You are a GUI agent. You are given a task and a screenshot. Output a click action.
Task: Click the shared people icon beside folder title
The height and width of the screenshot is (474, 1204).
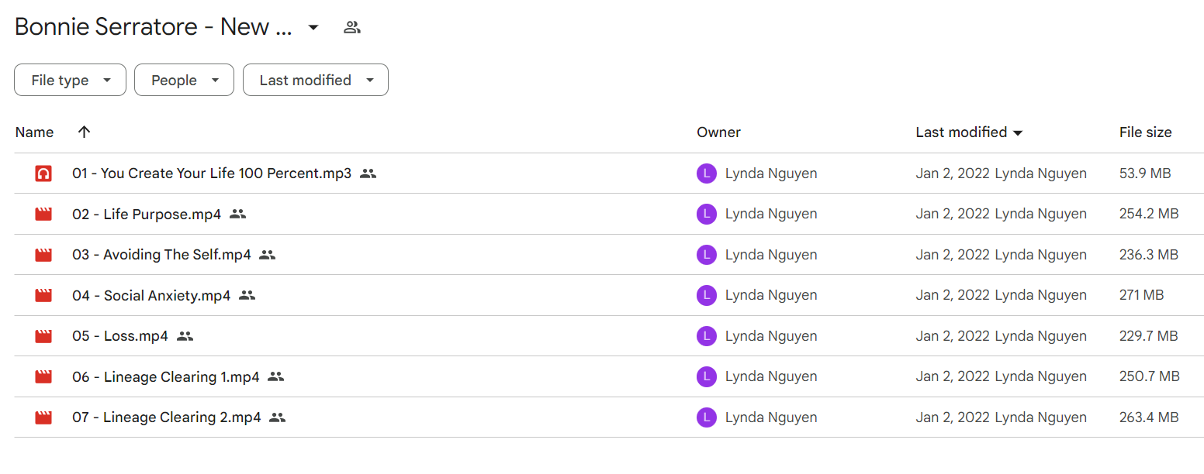click(x=352, y=28)
